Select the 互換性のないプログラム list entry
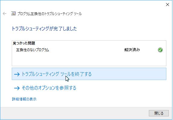The image size is (173, 120). (33, 50)
